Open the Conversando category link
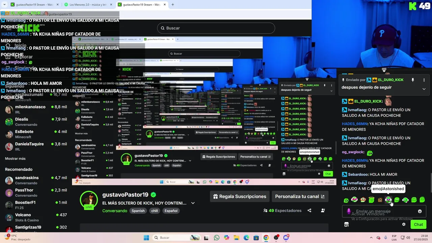Screen dimensions: 432x243 tap(115, 211)
